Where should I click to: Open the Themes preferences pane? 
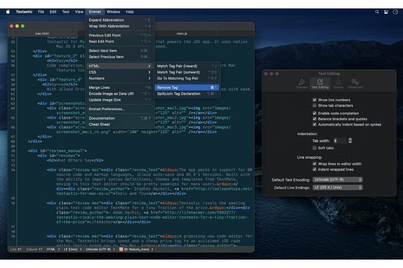301,83
